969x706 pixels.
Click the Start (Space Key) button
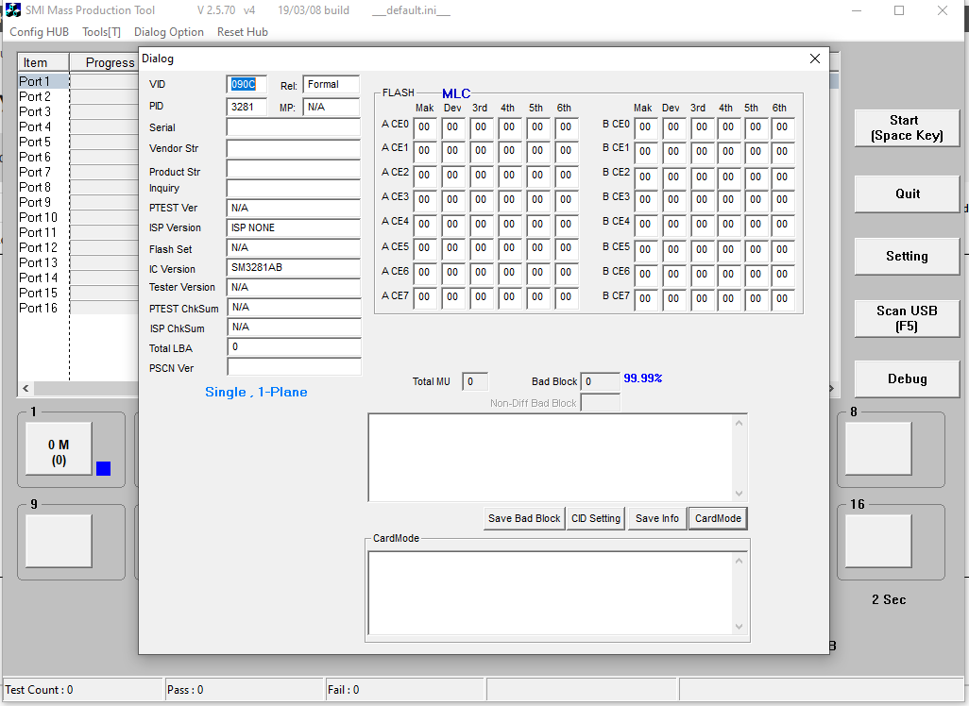click(x=907, y=127)
